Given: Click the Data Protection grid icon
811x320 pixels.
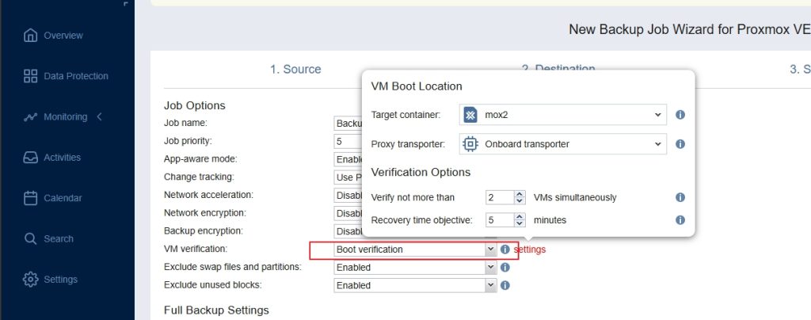Looking at the screenshot, I should (x=31, y=76).
